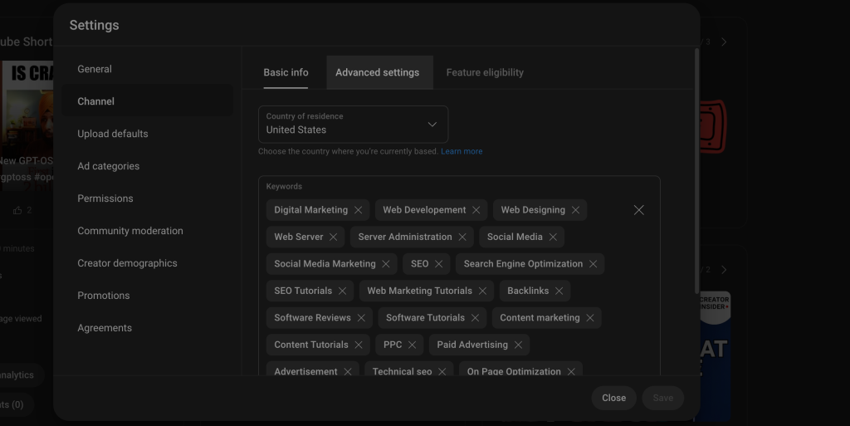Viewport: 850px width, 426px height.
Task: Remove the PPC keyword chip
Action: (x=413, y=345)
